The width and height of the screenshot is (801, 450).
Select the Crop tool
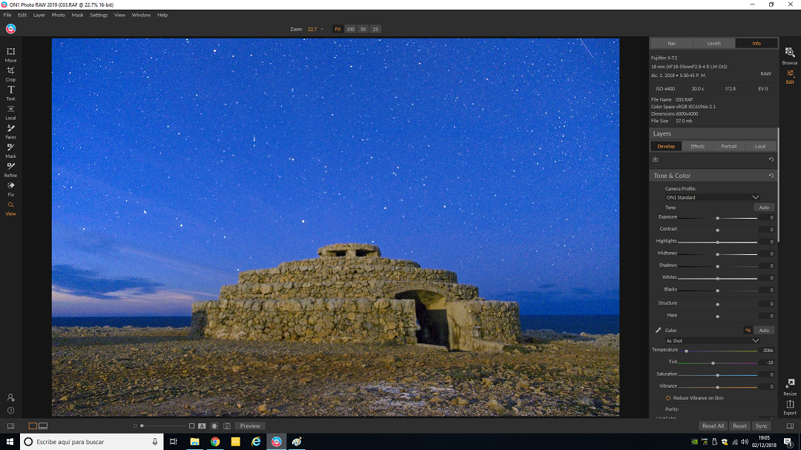(10, 73)
